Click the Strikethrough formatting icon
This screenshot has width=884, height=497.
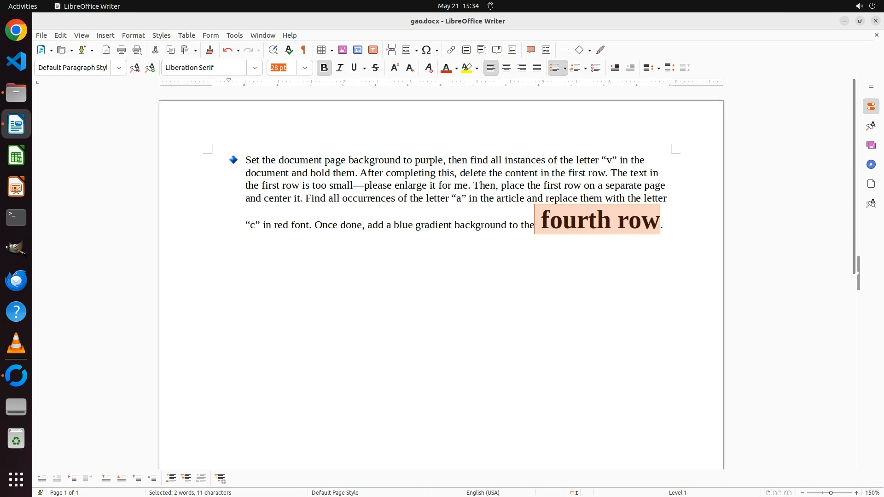pos(375,68)
